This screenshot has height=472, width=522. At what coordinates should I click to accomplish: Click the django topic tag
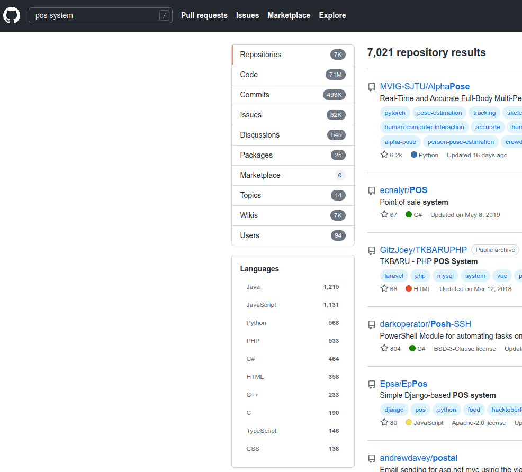click(x=394, y=410)
